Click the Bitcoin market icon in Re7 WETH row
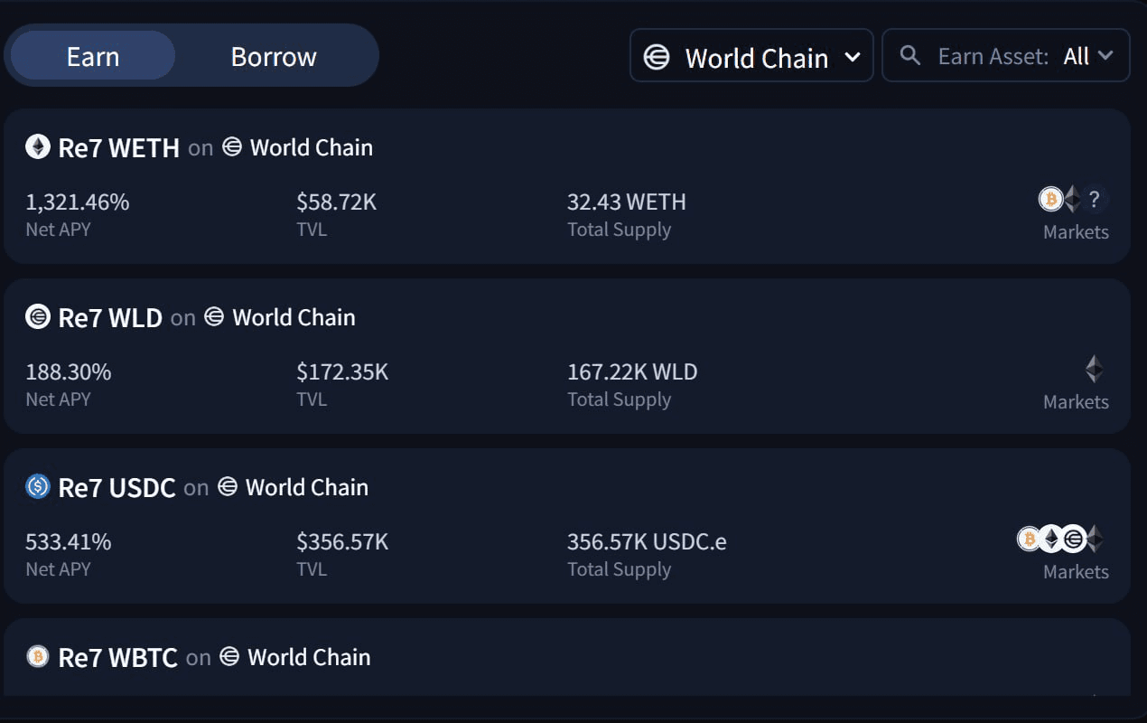Image resolution: width=1147 pixels, height=723 pixels. (1050, 199)
